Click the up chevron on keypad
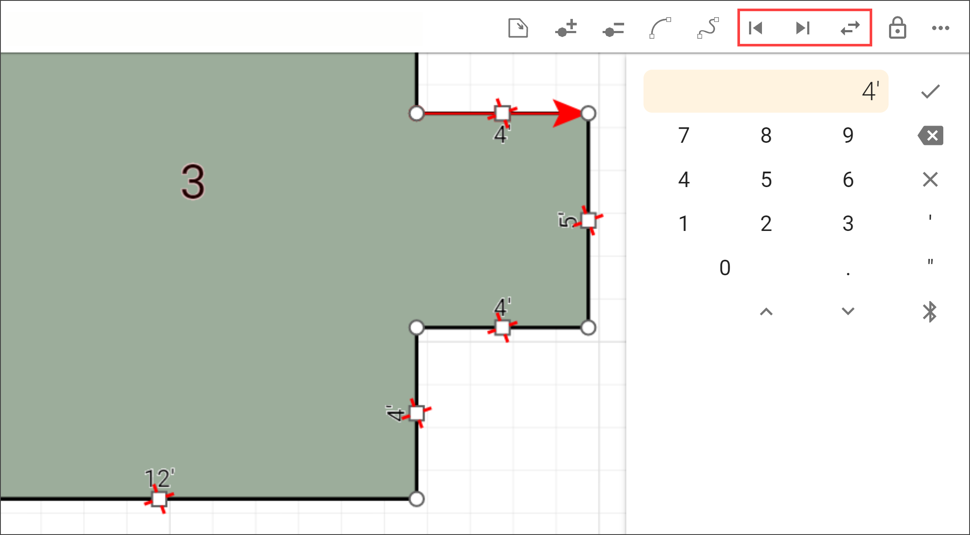Viewport: 970px width, 535px height. 766,312
